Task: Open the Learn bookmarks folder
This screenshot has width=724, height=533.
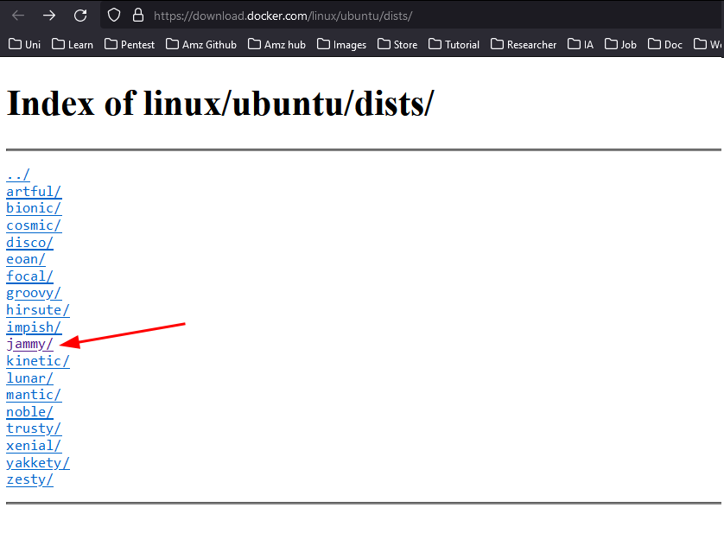Action: [73, 44]
